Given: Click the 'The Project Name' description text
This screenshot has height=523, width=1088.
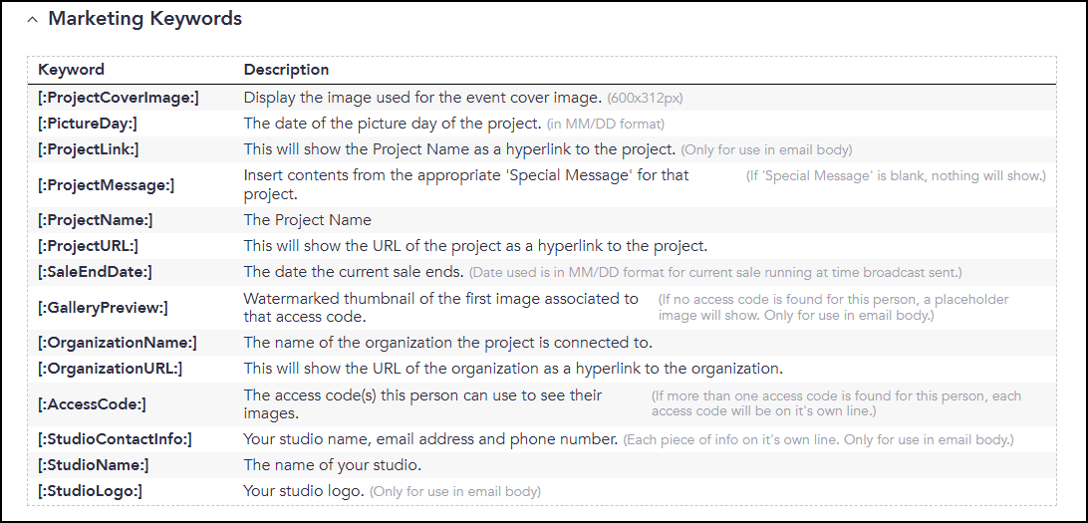Looking at the screenshot, I should tap(308, 220).
